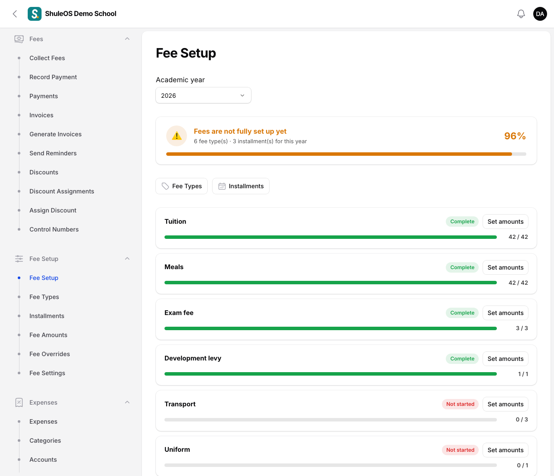Open Invoices in sidebar
554x476 pixels.
click(x=42, y=115)
